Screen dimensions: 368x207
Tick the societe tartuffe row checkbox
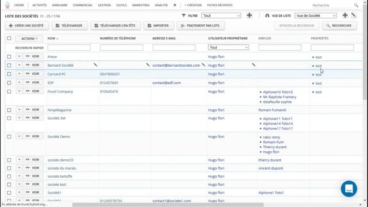click(x=9, y=177)
